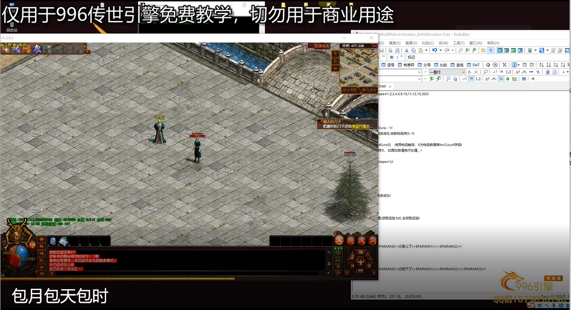Select the DAT separator mode

473,65
